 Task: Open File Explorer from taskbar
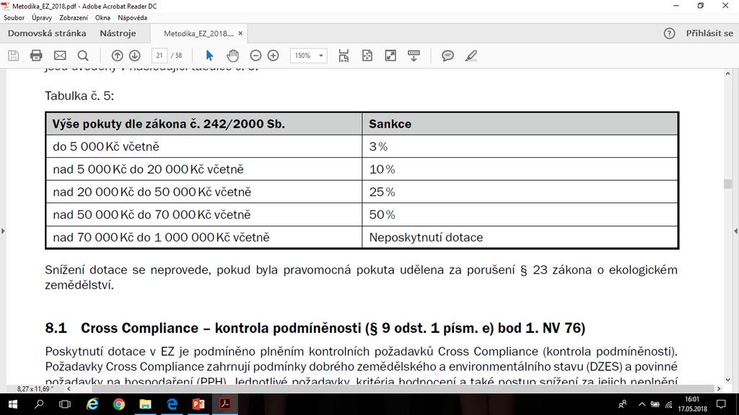[145, 404]
